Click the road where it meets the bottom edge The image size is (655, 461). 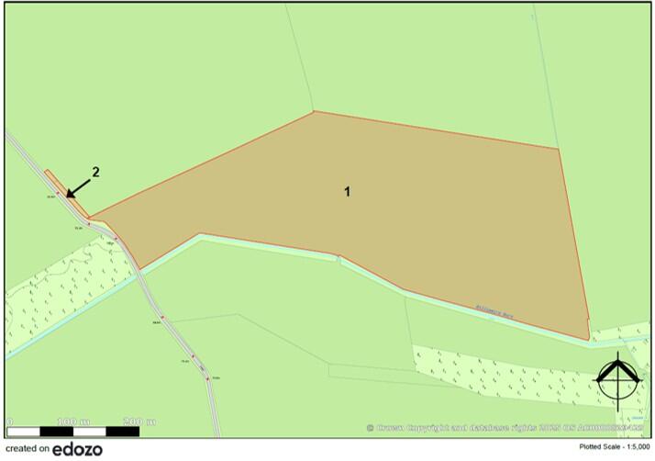tap(216, 432)
